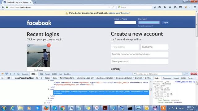Click the Facebook Log In button

click(165, 23)
